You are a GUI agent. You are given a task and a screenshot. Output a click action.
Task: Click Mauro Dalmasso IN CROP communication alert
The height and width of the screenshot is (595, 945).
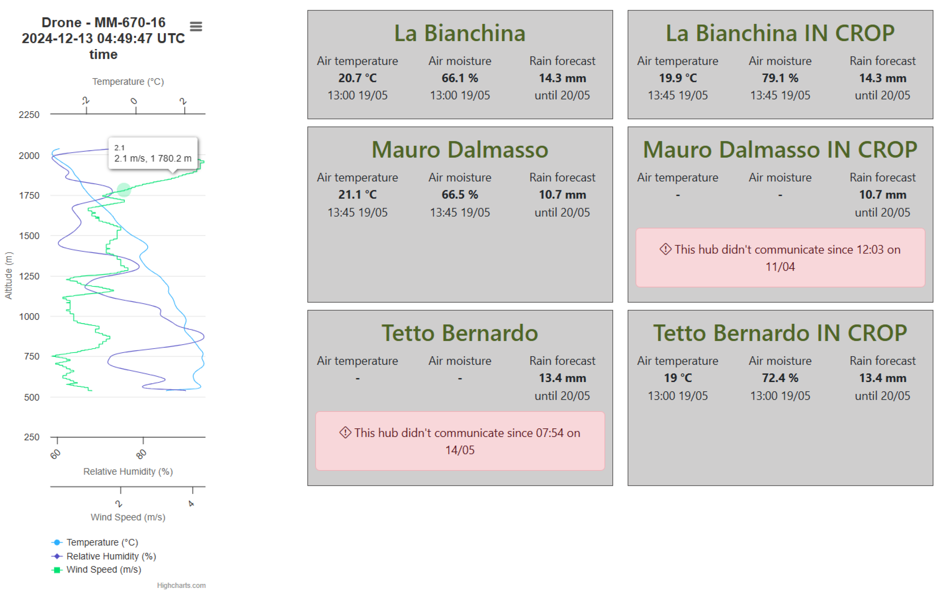coord(780,257)
